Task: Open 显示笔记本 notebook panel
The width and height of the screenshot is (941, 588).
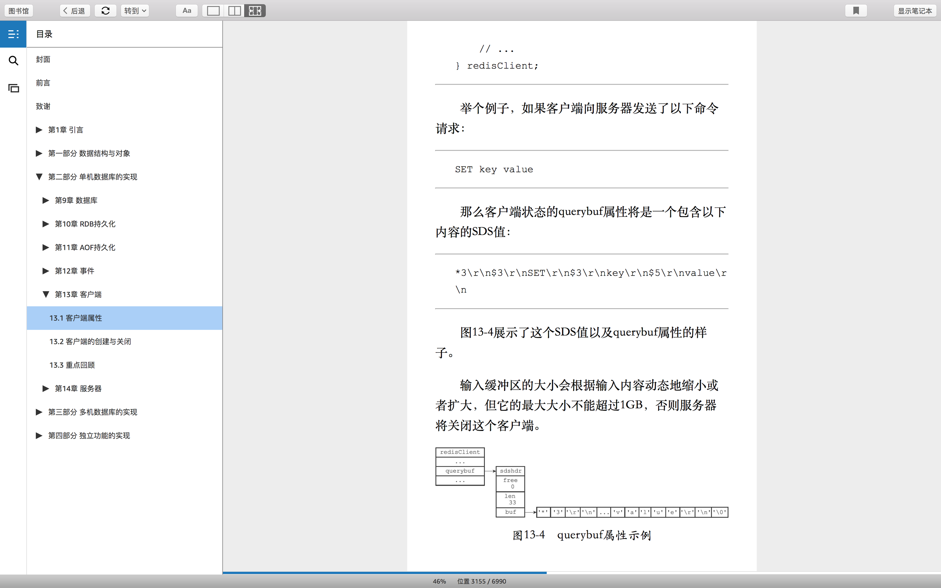Action: click(x=915, y=11)
